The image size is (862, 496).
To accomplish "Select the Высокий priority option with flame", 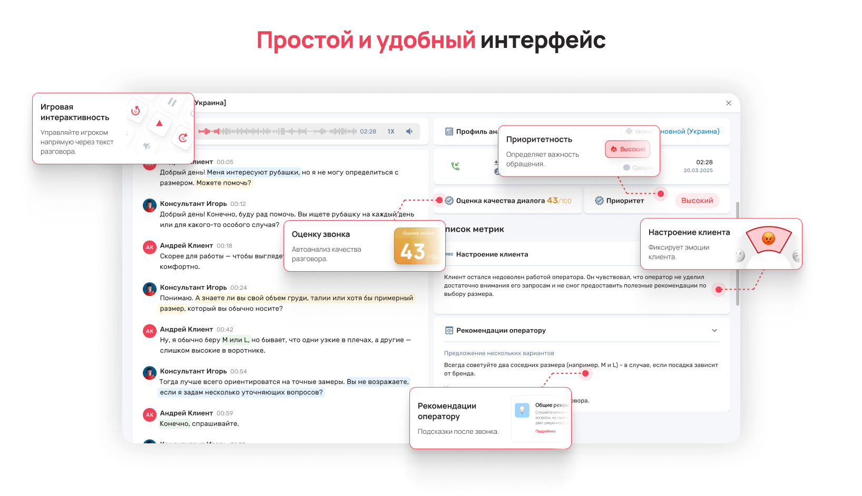I will (628, 150).
